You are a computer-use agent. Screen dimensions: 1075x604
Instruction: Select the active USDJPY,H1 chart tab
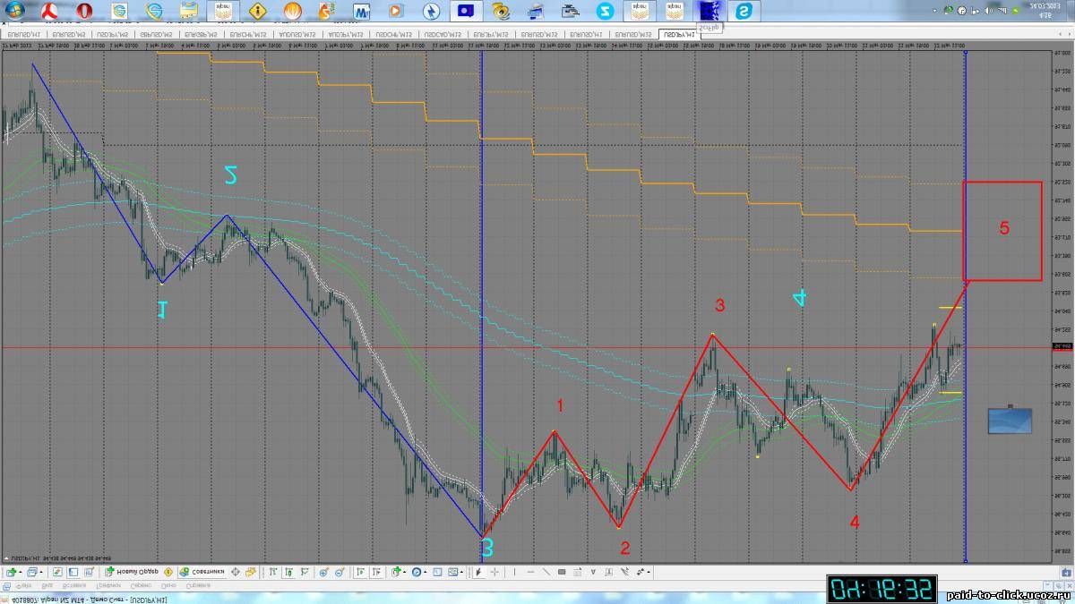pyautogui.click(x=681, y=34)
